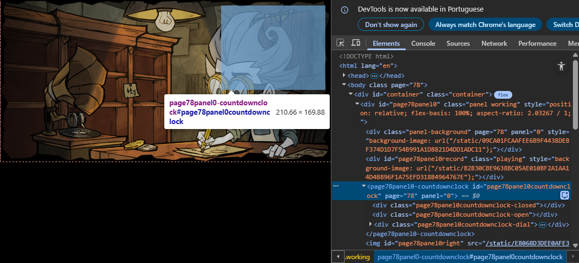Expand the head element node
Image resolution: width=579 pixels, height=263 pixels.
pos(345,76)
